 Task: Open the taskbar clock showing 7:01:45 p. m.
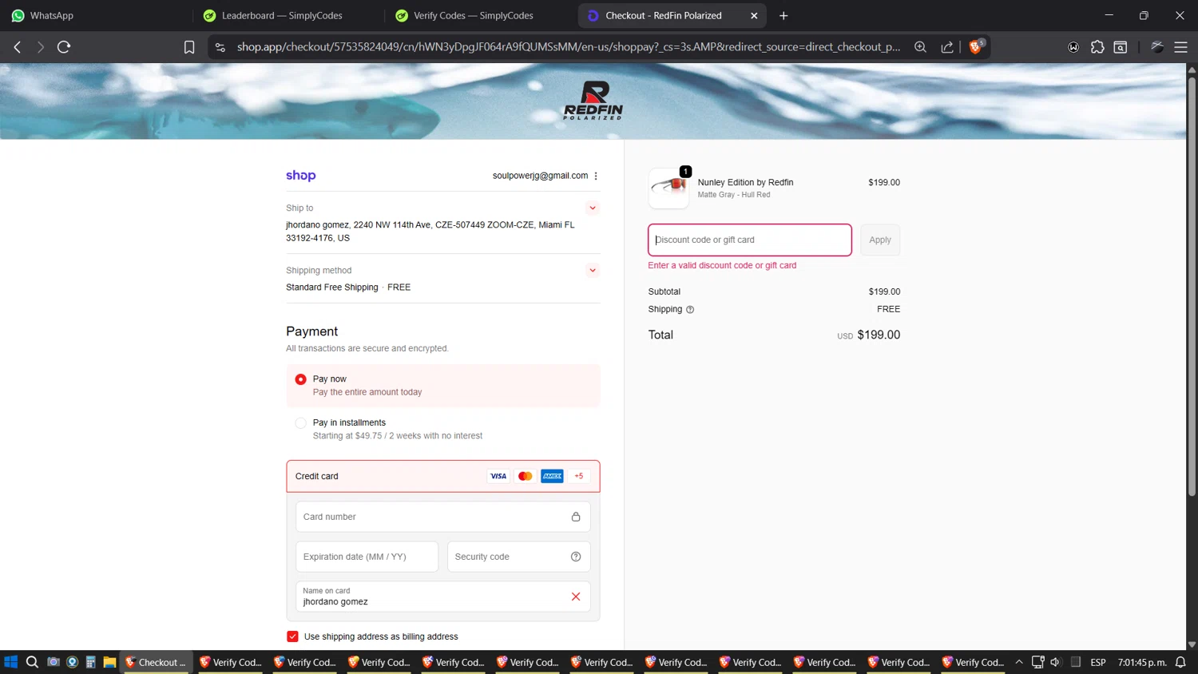[x=1142, y=662]
